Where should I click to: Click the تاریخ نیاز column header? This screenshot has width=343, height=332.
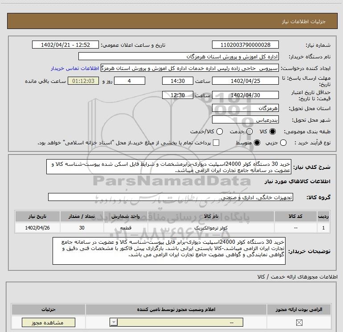tap(37, 216)
